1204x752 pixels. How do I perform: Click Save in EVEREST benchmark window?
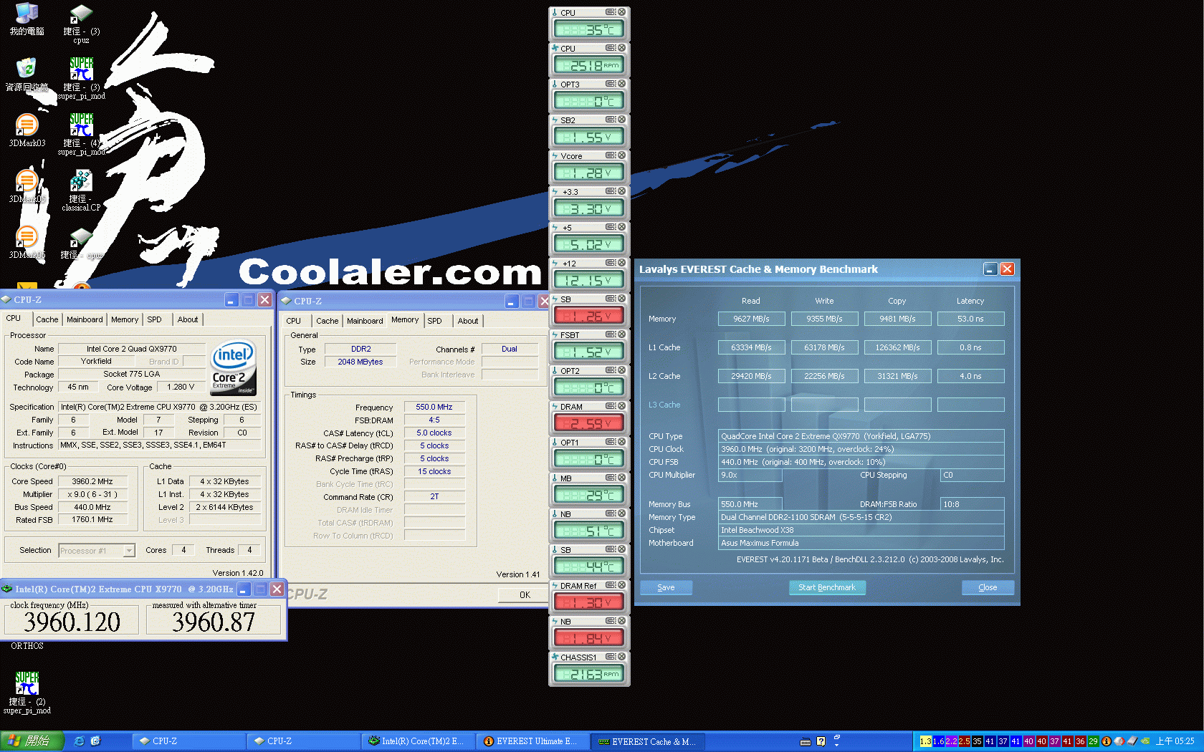666,587
